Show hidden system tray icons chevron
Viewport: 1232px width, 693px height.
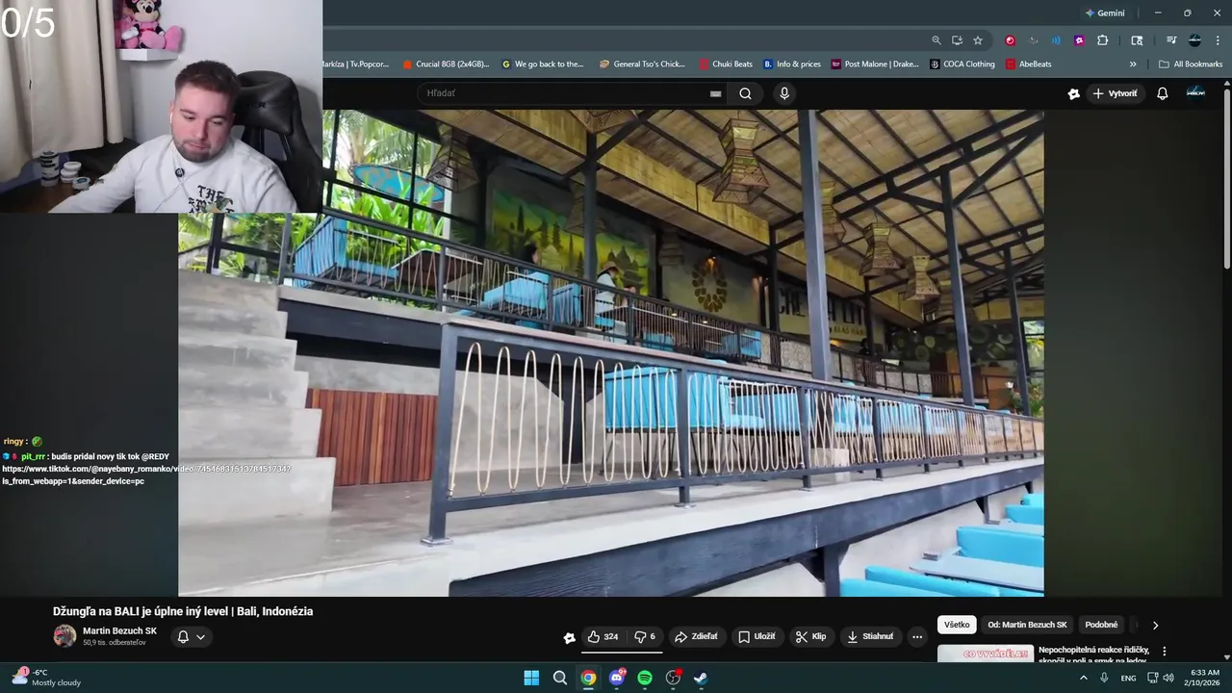tap(1083, 678)
